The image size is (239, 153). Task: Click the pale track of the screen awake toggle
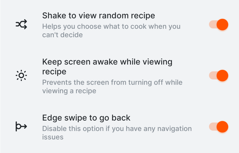click(x=213, y=75)
